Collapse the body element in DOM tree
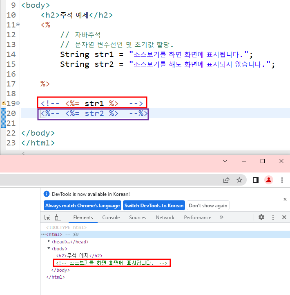Image resolution: width=290 pixels, height=295 pixels. [49, 248]
